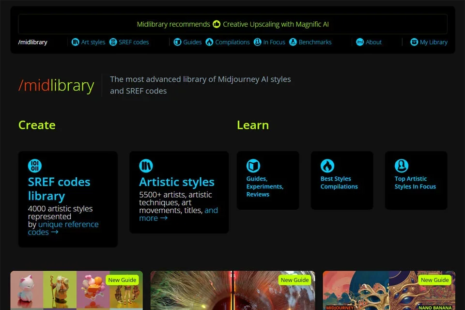Screen dimensions: 465x310
Task: Click the Compilations flame icon in navbar
Action: pos(209,42)
